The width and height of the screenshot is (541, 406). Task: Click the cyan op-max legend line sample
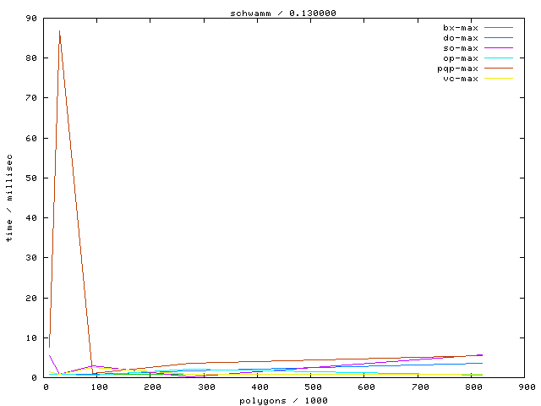[498, 58]
